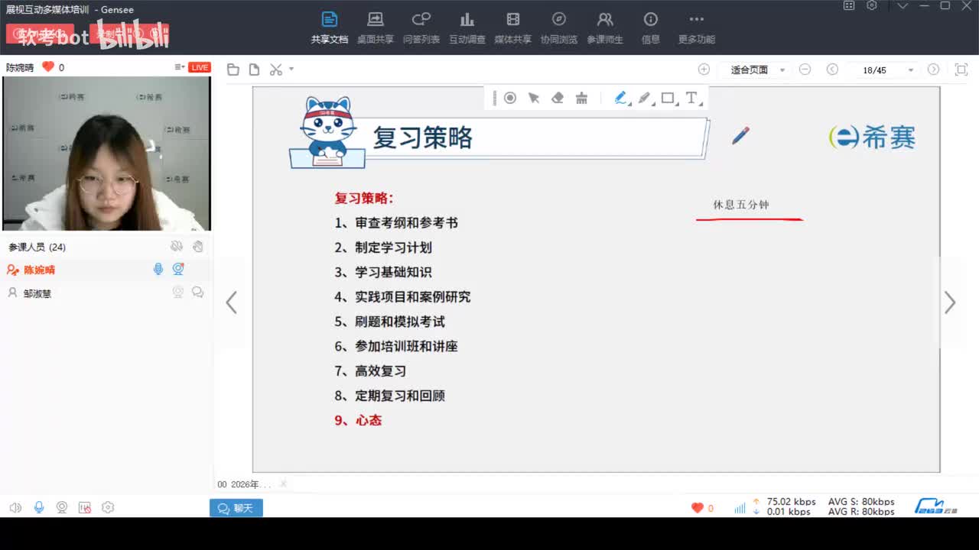Image resolution: width=979 pixels, height=550 pixels.
Task: Click the title bar grid layout icon
Action: 849,5
